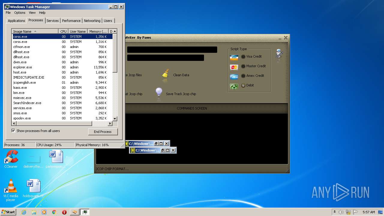Open the View menu in Task Manager
384x216 pixels.
pos(32,13)
